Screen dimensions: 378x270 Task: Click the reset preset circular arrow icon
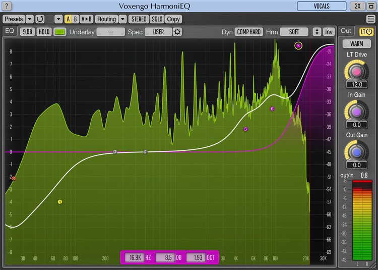coord(40,19)
